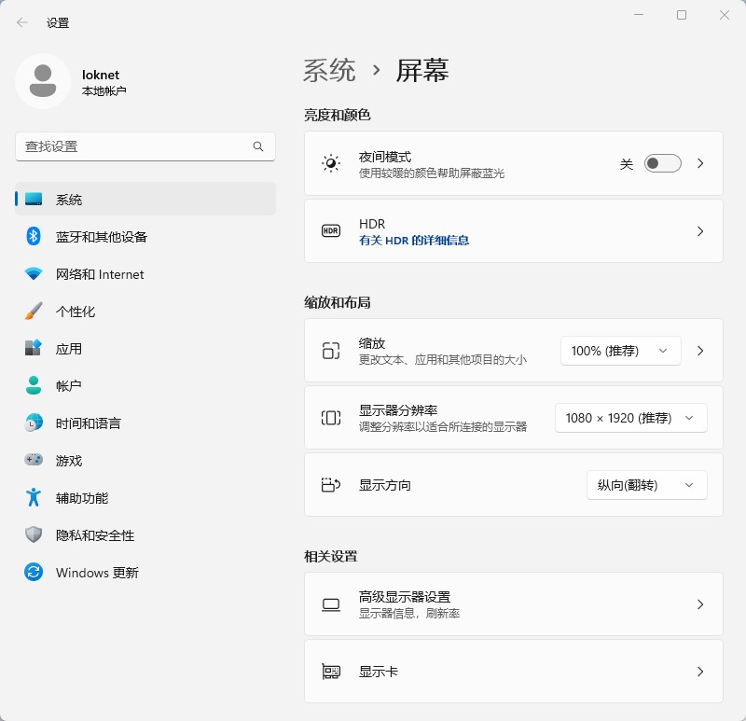The width and height of the screenshot is (746, 721).
Task: Click 系统 in the breadcrumb
Action: (x=329, y=71)
